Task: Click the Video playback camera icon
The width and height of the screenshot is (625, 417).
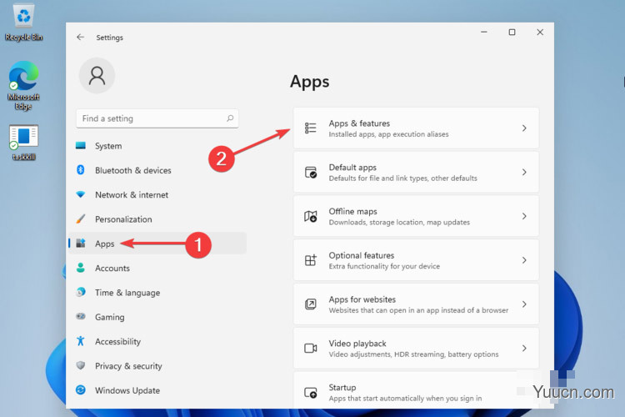Action: pyautogui.click(x=311, y=348)
